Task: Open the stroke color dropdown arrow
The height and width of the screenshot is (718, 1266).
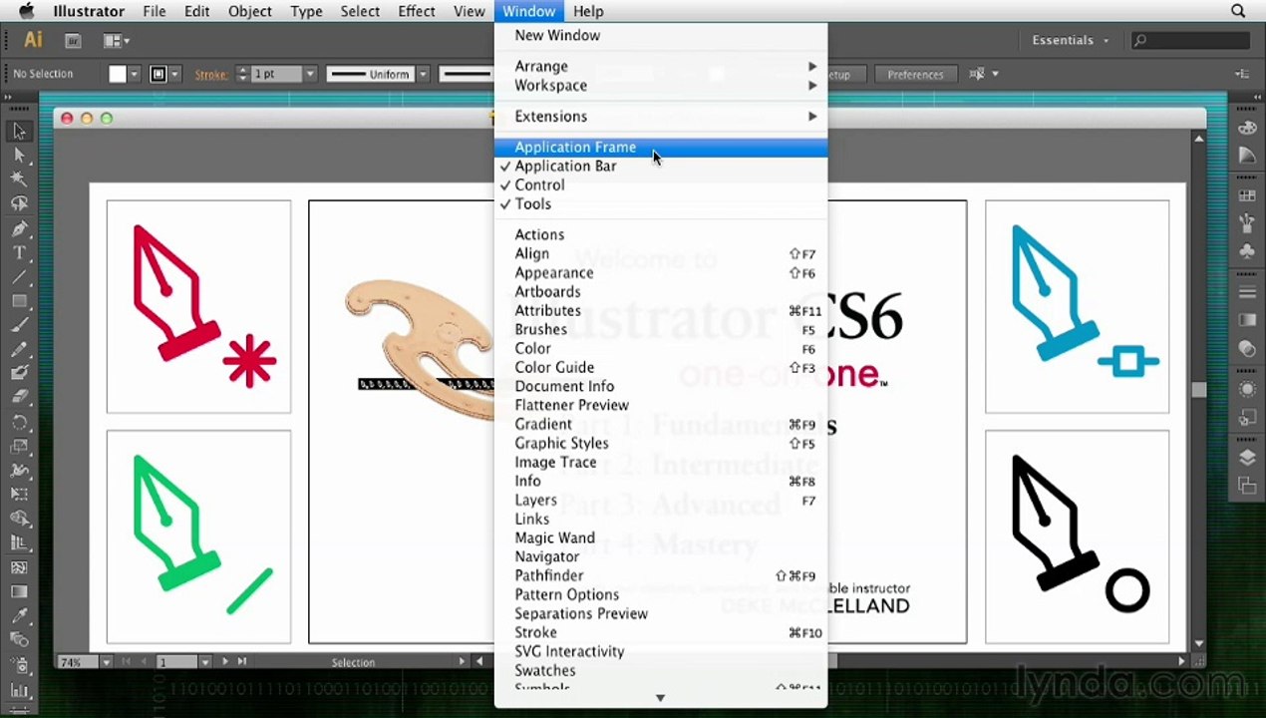Action: pyautogui.click(x=174, y=74)
